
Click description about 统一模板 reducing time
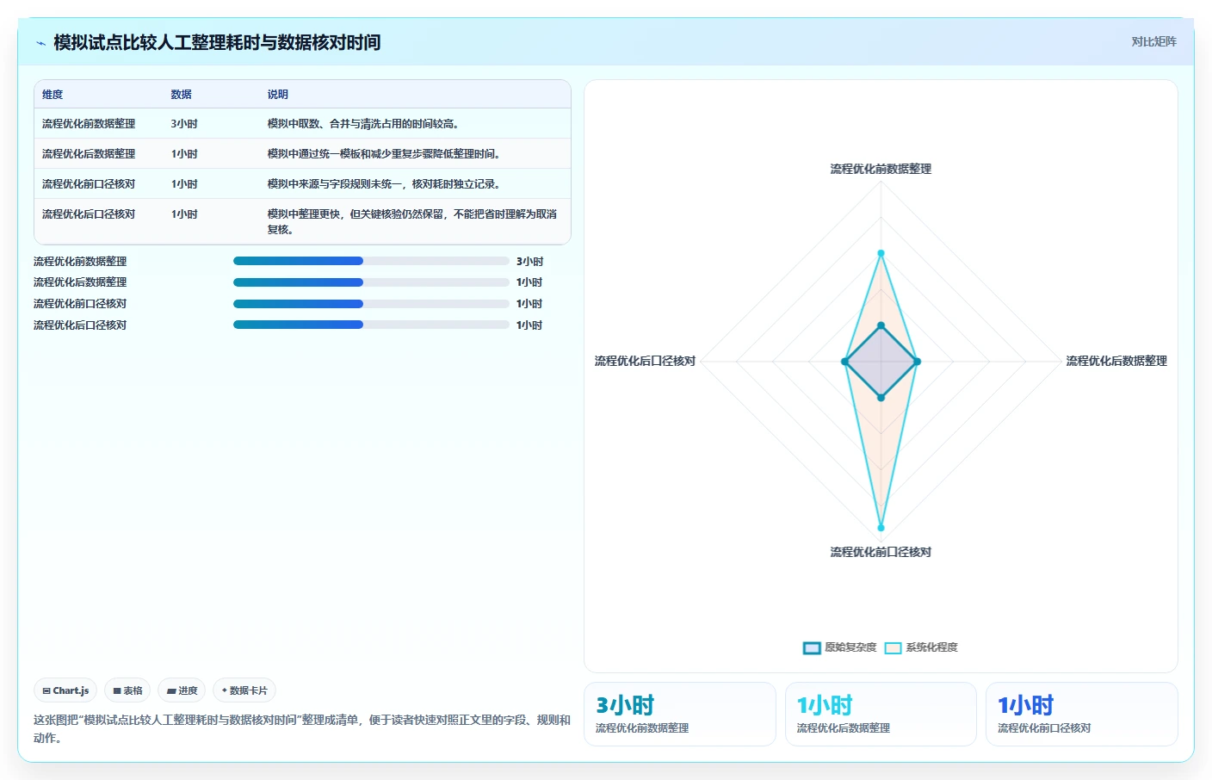click(x=384, y=154)
